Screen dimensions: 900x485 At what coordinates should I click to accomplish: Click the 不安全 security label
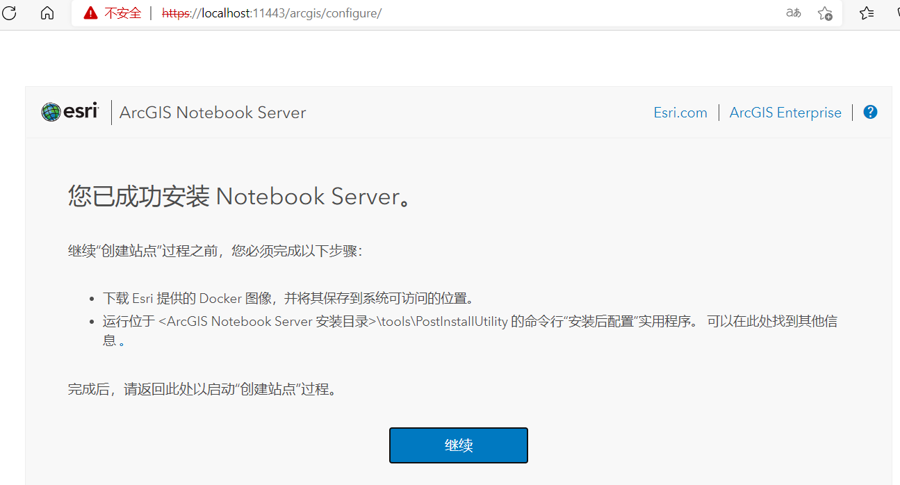point(123,13)
